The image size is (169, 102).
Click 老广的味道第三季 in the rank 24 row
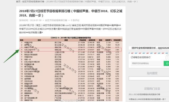[31, 98]
